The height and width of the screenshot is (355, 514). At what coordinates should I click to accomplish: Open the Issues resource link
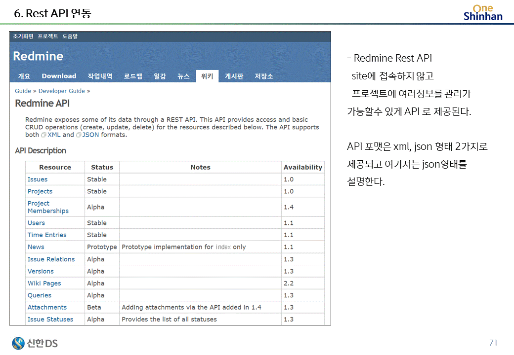pyautogui.click(x=38, y=179)
